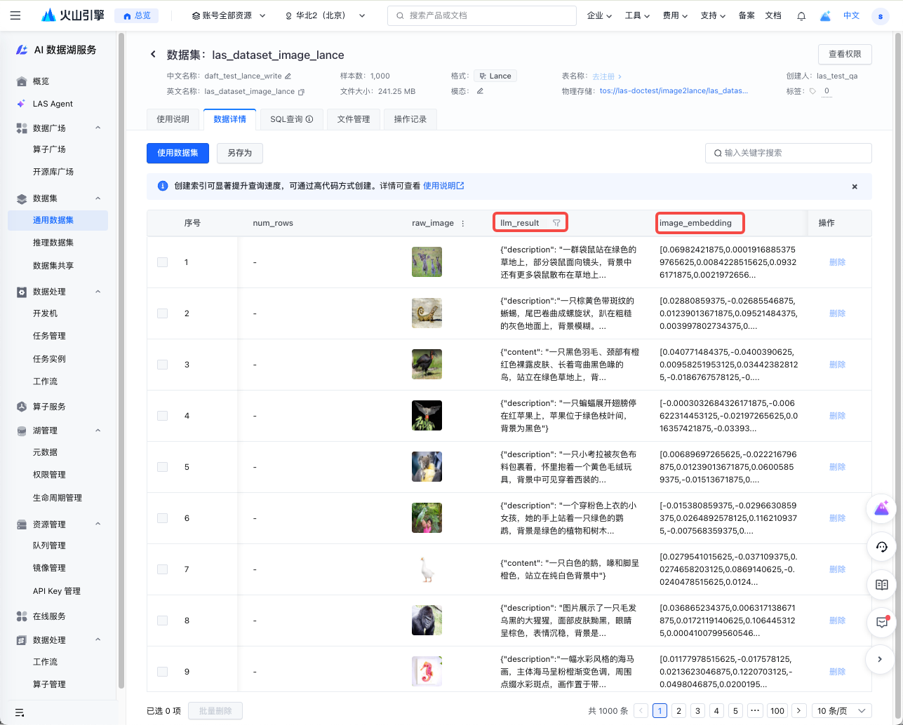Viewport: 903px width, 725px height.
Task: Switch to the SQL查询 tab
Action: pyautogui.click(x=292, y=119)
